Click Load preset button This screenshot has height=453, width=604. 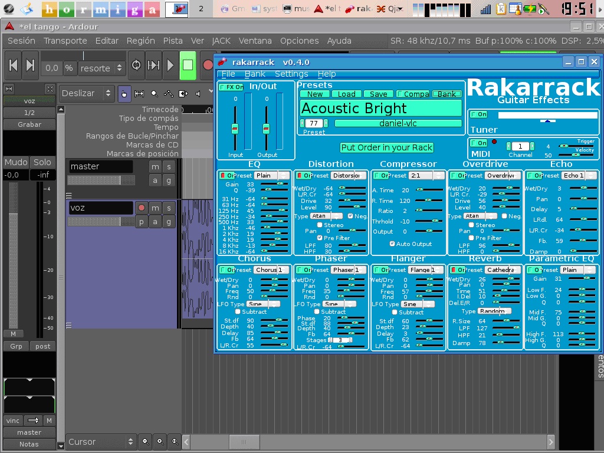click(347, 94)
